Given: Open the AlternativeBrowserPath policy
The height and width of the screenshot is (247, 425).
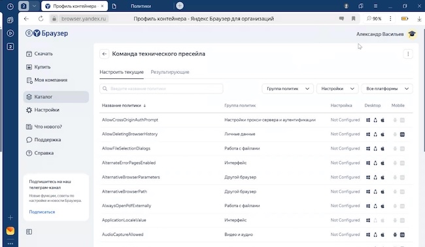Looking at the screenshot, I should [x=124, y=191].
